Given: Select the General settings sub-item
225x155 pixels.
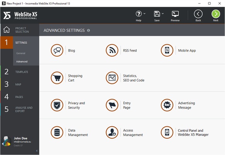Looking at the screenshot, I should [21, 53].
